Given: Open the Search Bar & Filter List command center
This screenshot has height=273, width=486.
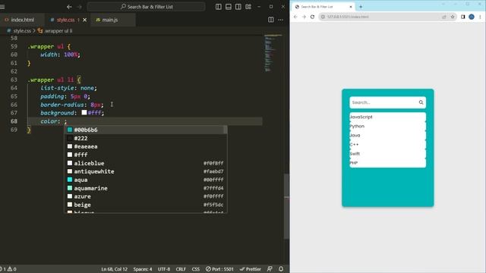Looking at the screenshot, I should (147, 7).
